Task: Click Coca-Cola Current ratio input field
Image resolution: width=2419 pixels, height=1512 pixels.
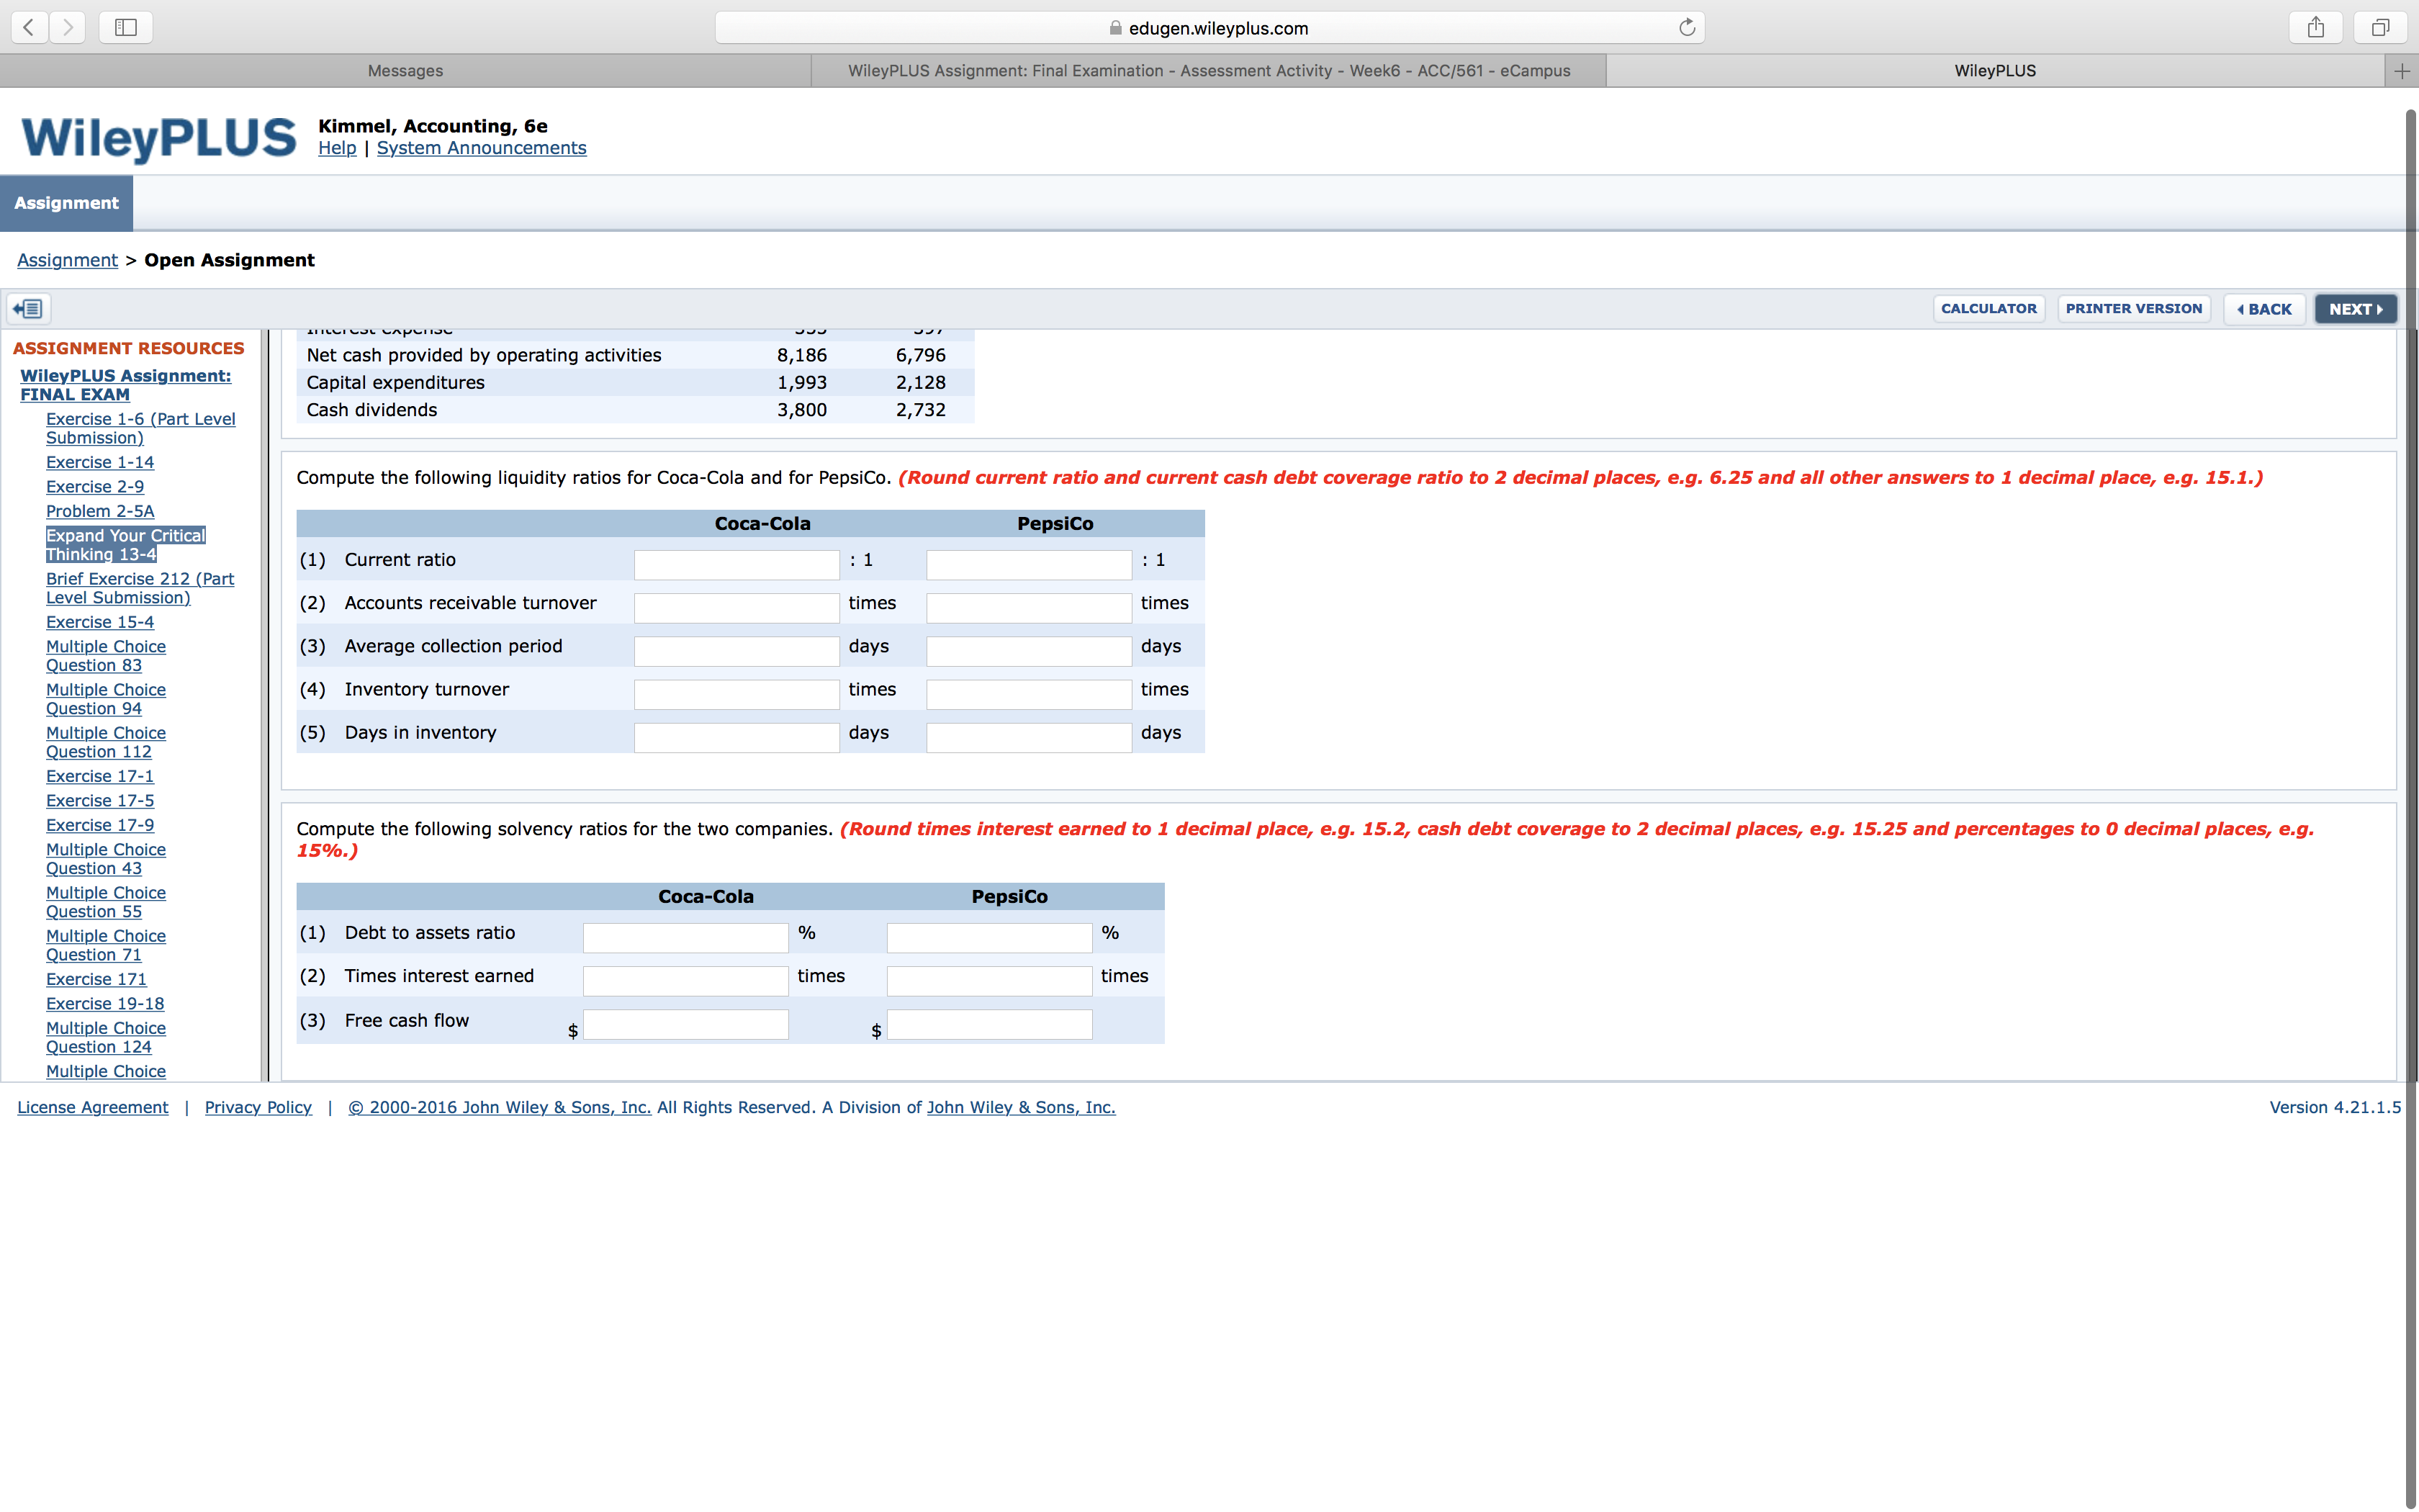Action: coord(736,565)
